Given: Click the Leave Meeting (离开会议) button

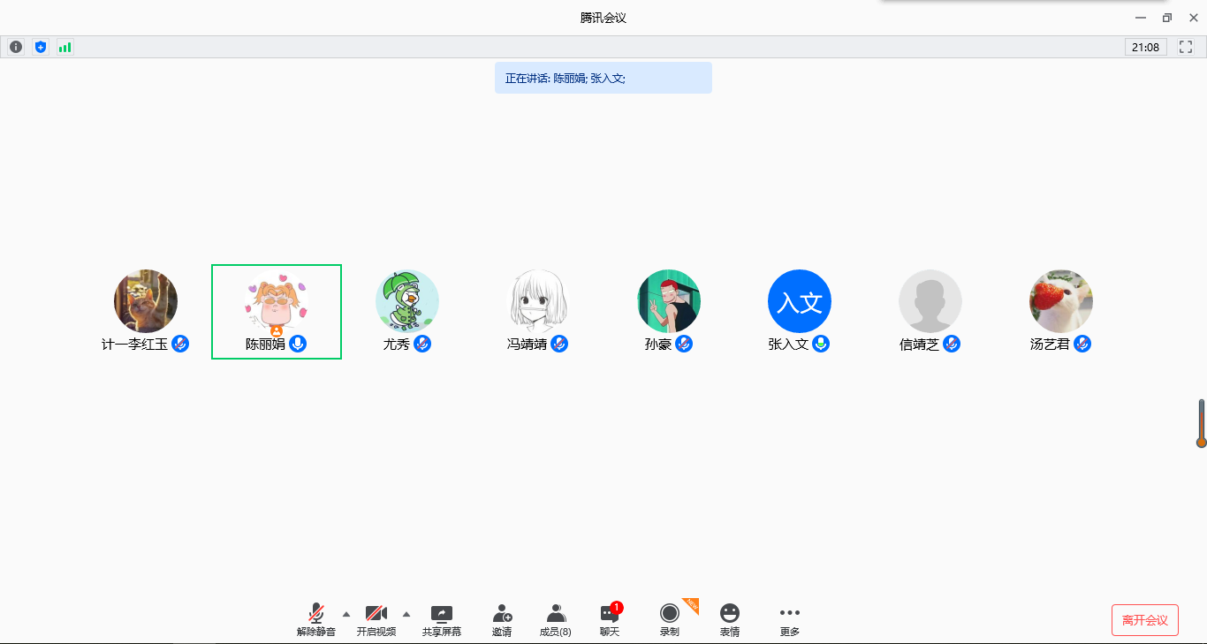Looking at the screenshot, I should click(1144, 620).
